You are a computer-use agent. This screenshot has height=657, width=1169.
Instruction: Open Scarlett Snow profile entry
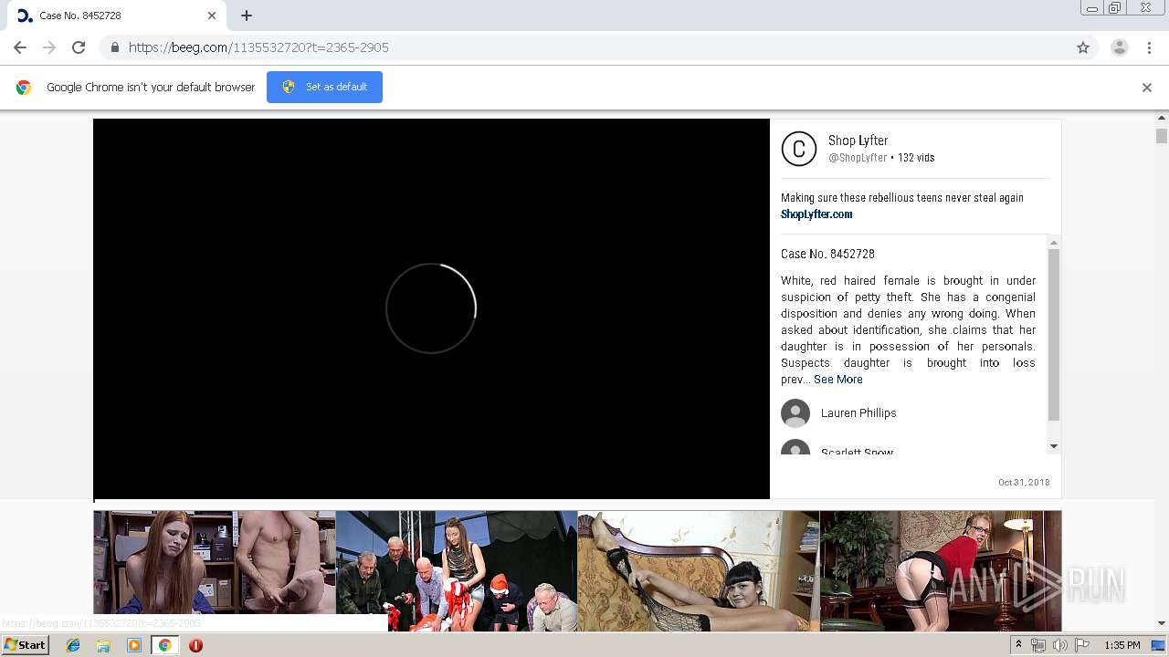tap(857, 451)
